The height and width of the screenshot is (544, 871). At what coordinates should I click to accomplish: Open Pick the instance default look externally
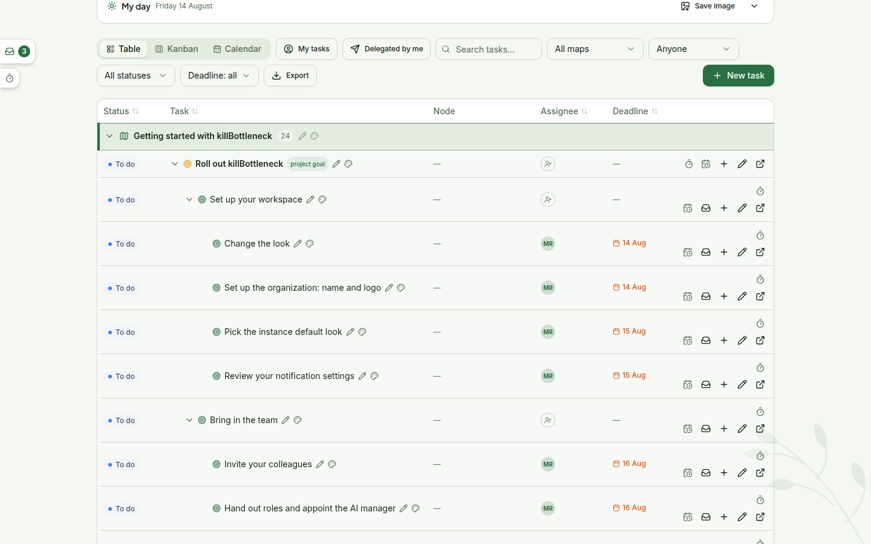[x=760, y=340]
